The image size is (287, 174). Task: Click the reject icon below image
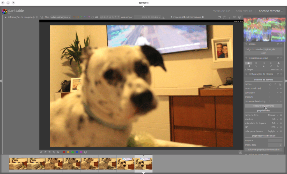click(x=86, y=152)
